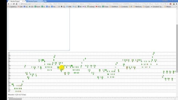Expand the IT bookmarks folder

(x=130, y=7)
